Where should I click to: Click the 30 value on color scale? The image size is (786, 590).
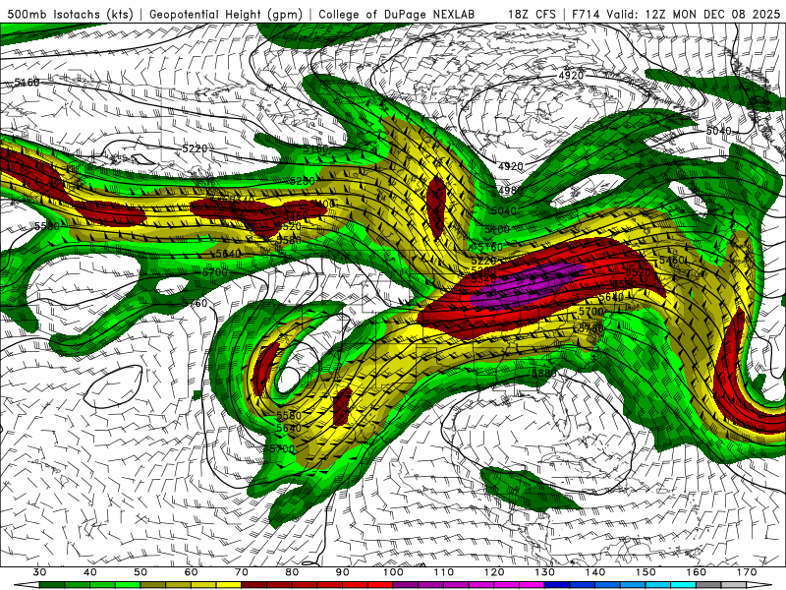coord(39,572)
